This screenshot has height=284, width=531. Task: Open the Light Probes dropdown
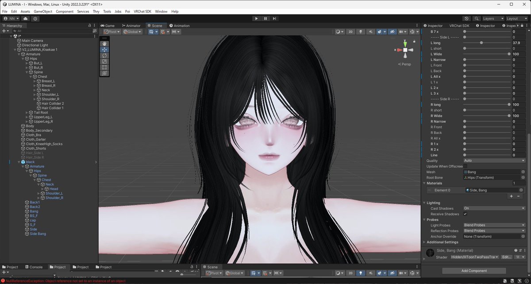(494, 225)
